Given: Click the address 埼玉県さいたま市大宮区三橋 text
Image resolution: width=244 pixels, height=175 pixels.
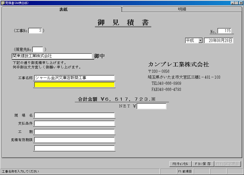Looking at the screenshot, I should pos(184,77).
